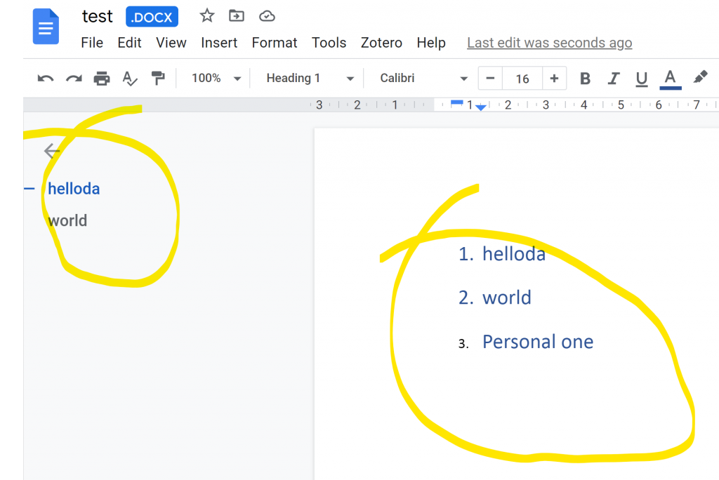The image size is (719, 480).
Task: Open the View menu
Action: coord(171,43)
